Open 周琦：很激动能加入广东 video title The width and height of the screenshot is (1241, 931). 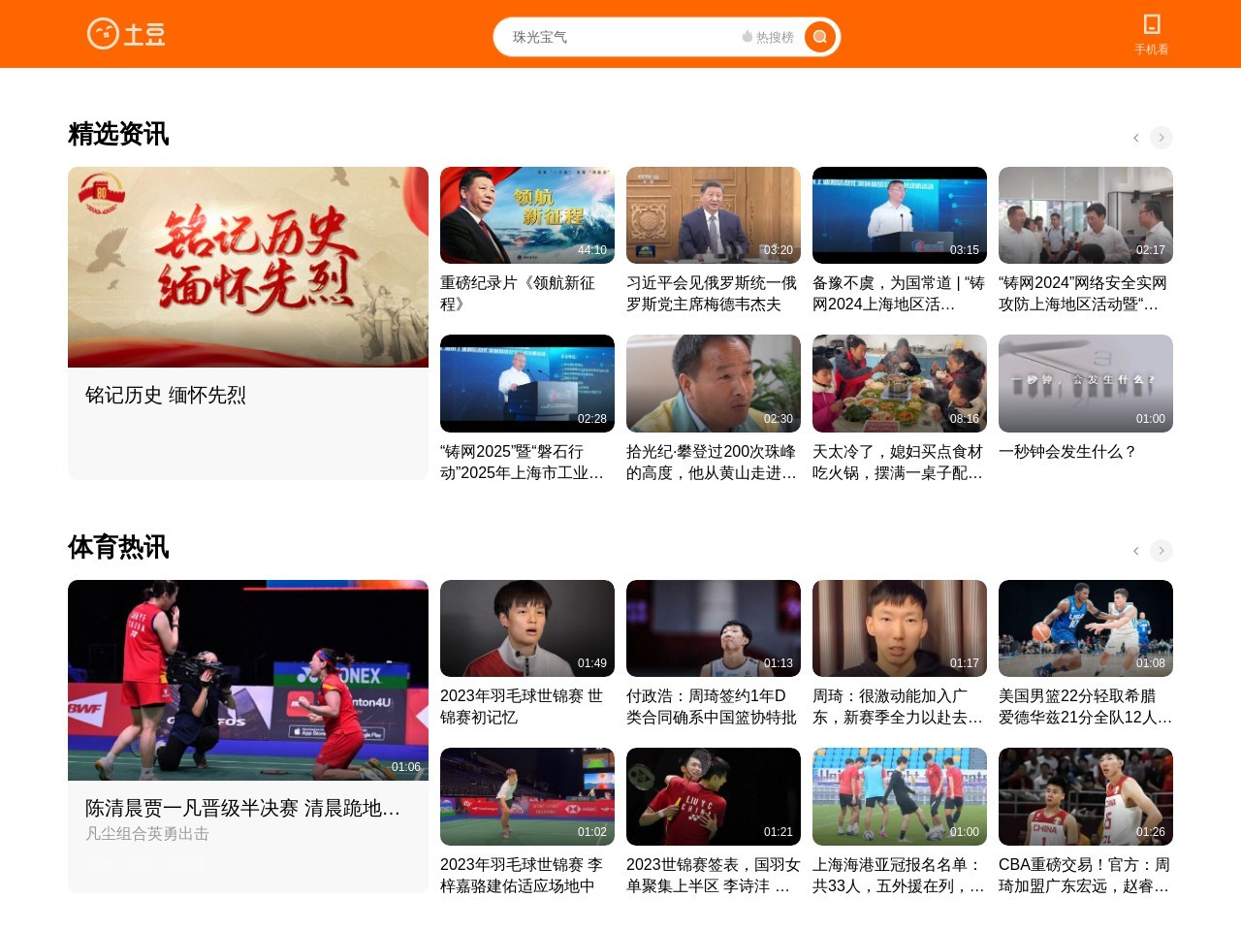[x=898, y=706]
